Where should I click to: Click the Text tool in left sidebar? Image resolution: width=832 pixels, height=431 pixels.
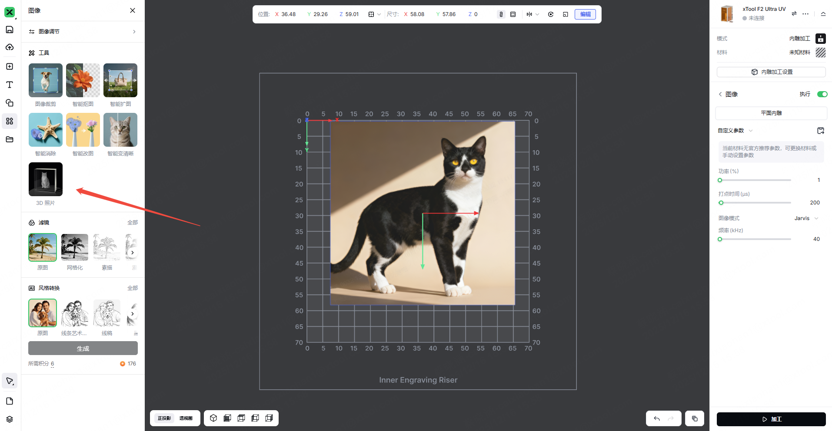tap(10, 85)
